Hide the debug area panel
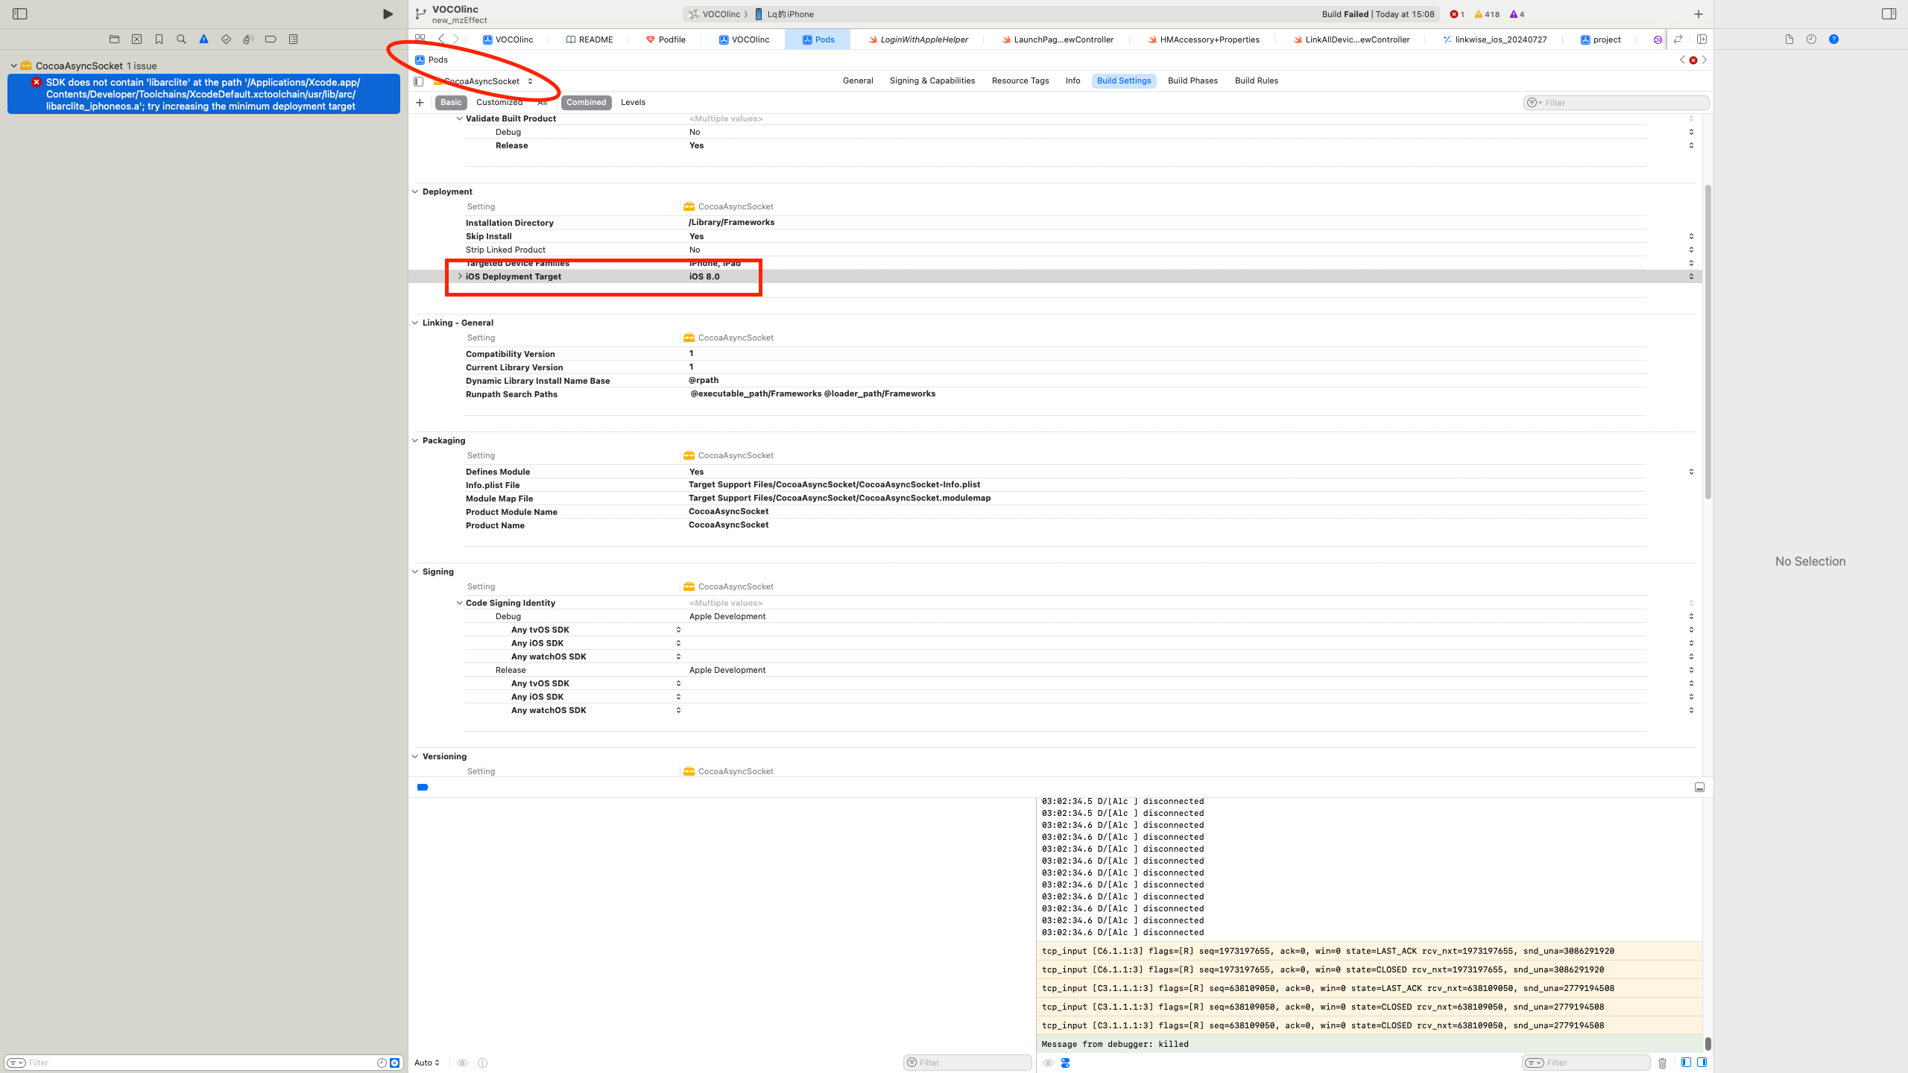This screenshot has height=1073, width=1908. click(1699, 788)
